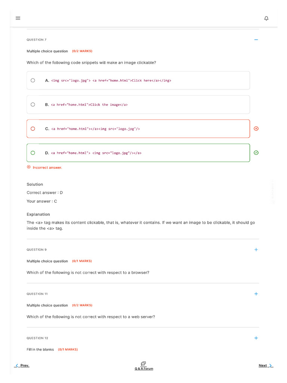Open the Q & A Forum link

coord(144,368)
